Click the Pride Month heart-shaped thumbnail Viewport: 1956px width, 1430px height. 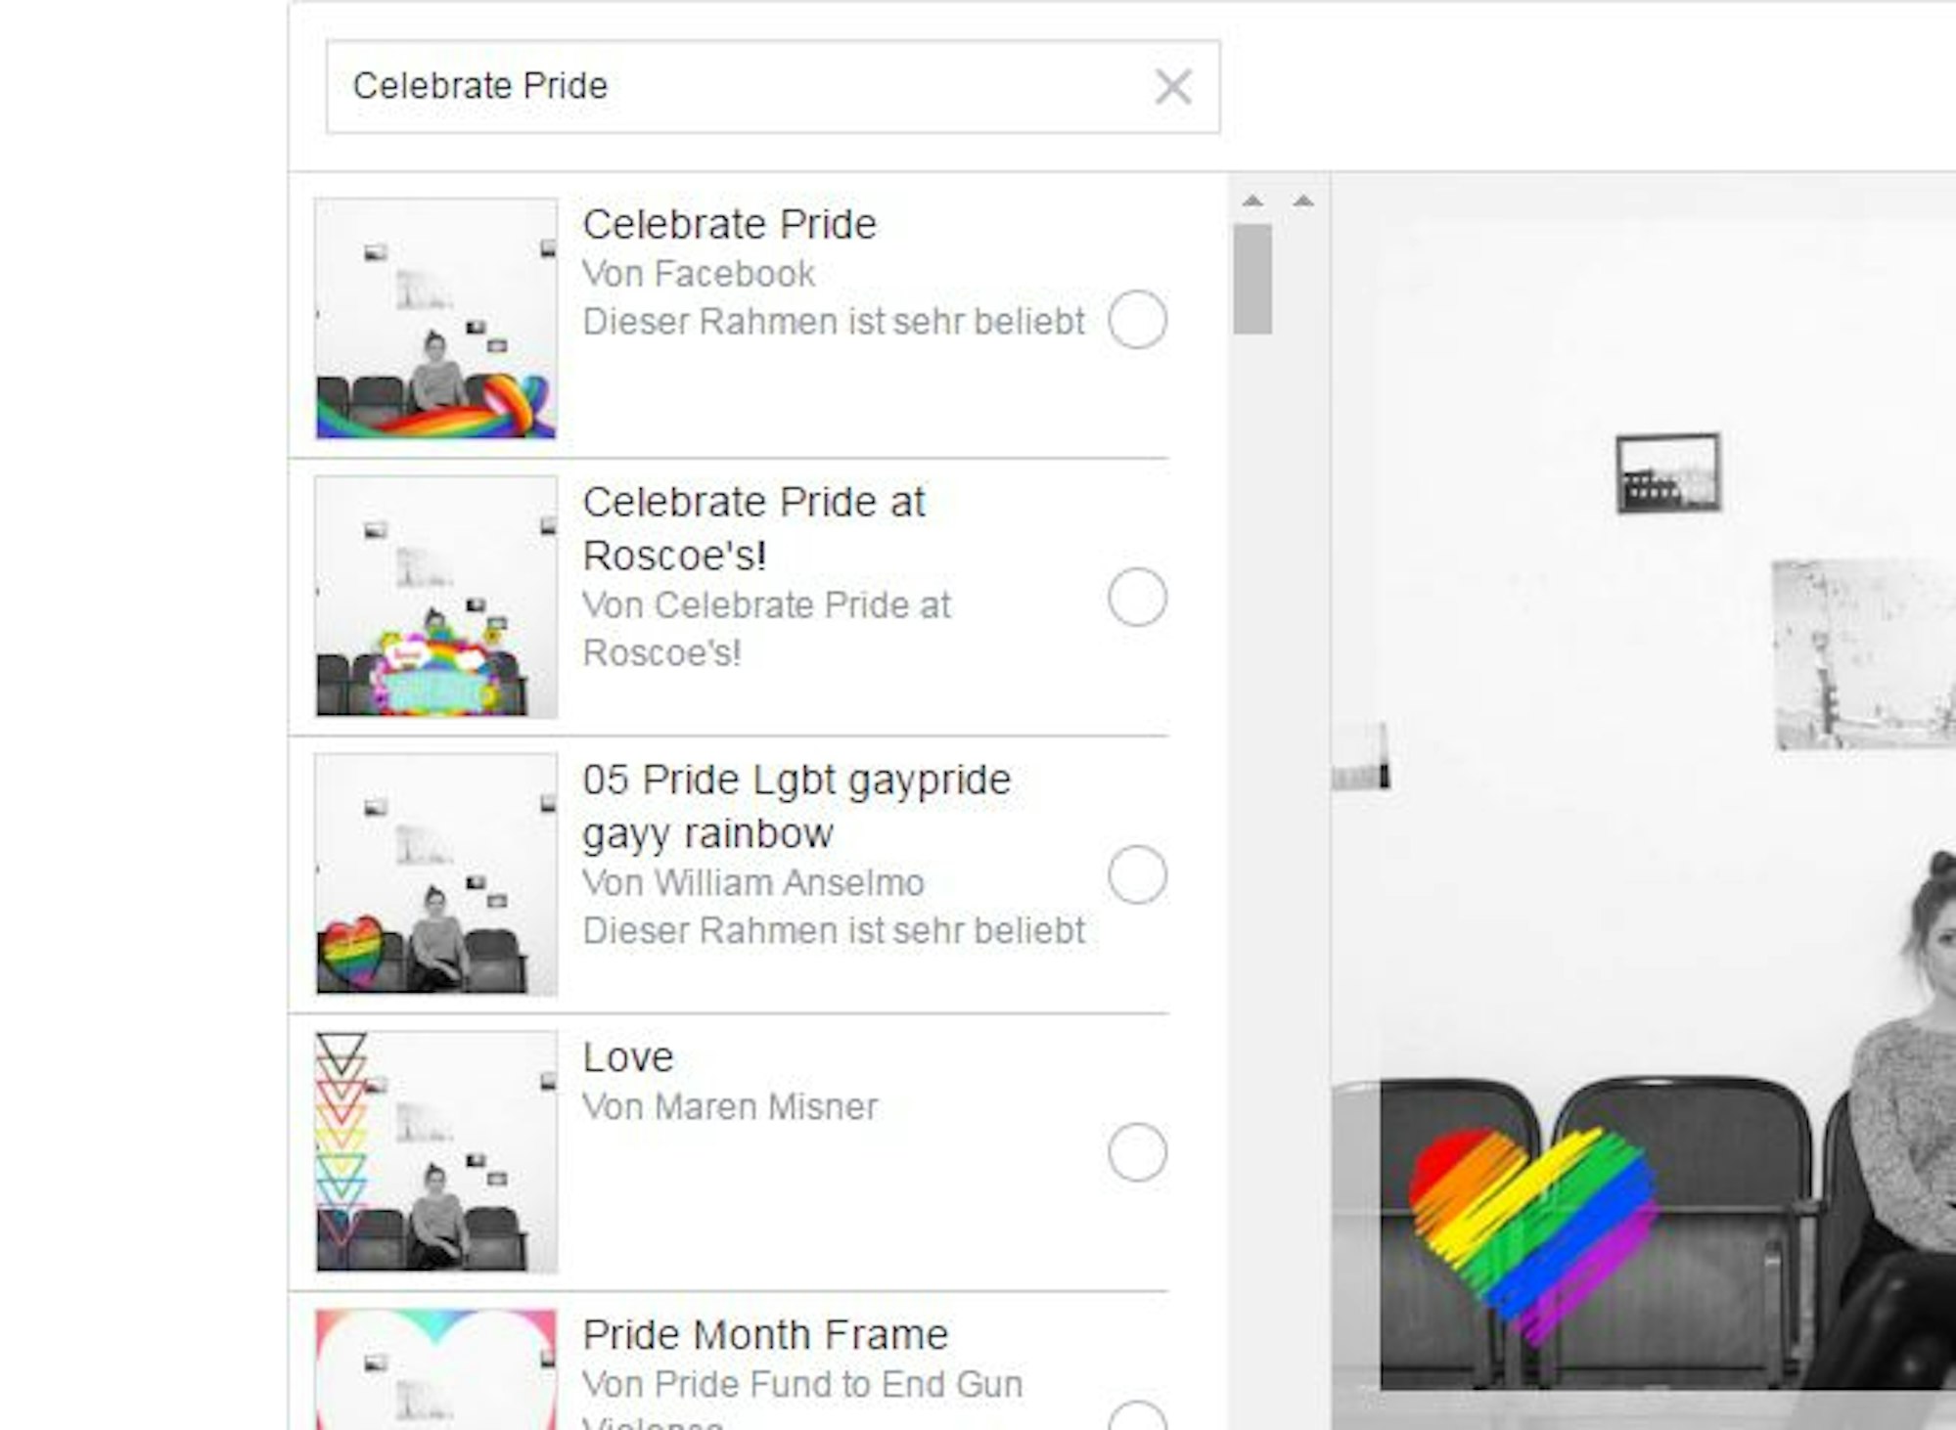(x=436, y=1369)
